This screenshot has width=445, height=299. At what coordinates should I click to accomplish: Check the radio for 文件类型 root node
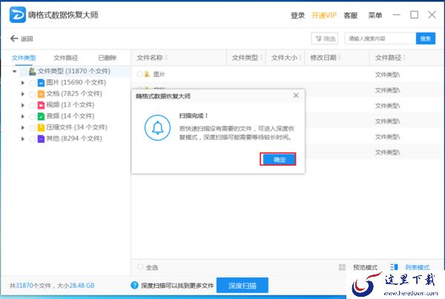pyautogui.click(x=24, y=72)
